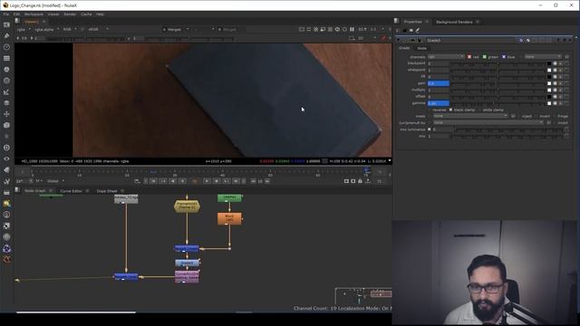Screen dimensions: 580x326
Task: Open the Views nodes eye icon
Action: point(6,158)
